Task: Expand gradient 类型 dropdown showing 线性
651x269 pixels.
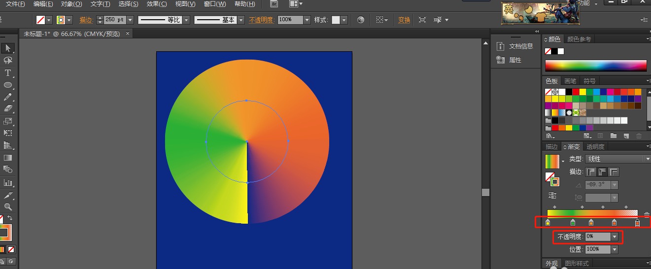Action: [647, 159]
